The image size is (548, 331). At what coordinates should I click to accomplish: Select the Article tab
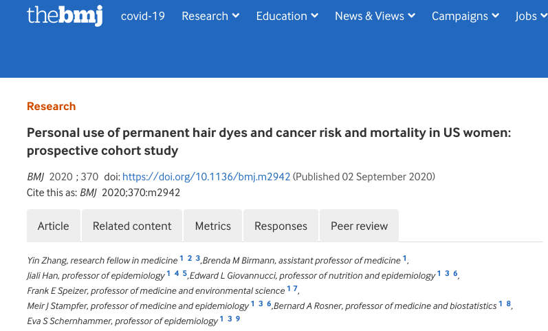pyautogui.click(x=54, y=226)
